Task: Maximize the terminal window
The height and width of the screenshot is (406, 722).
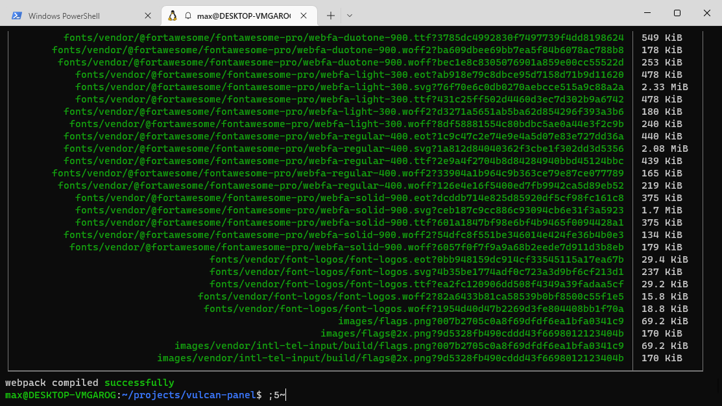Action: 677,13
